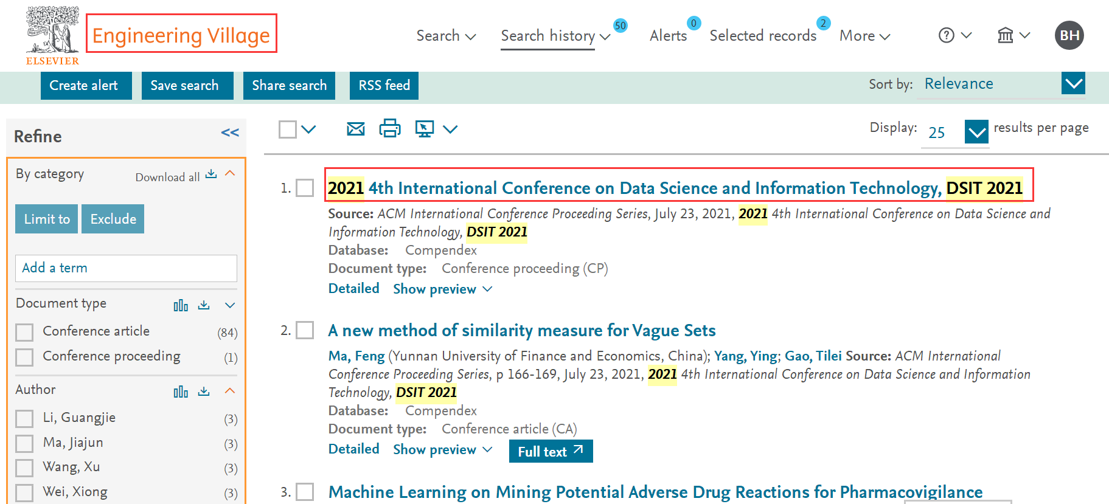Viewport: 1109px width, 504px height.
Task: Check the Conference article checkbox
Action: 24,333
